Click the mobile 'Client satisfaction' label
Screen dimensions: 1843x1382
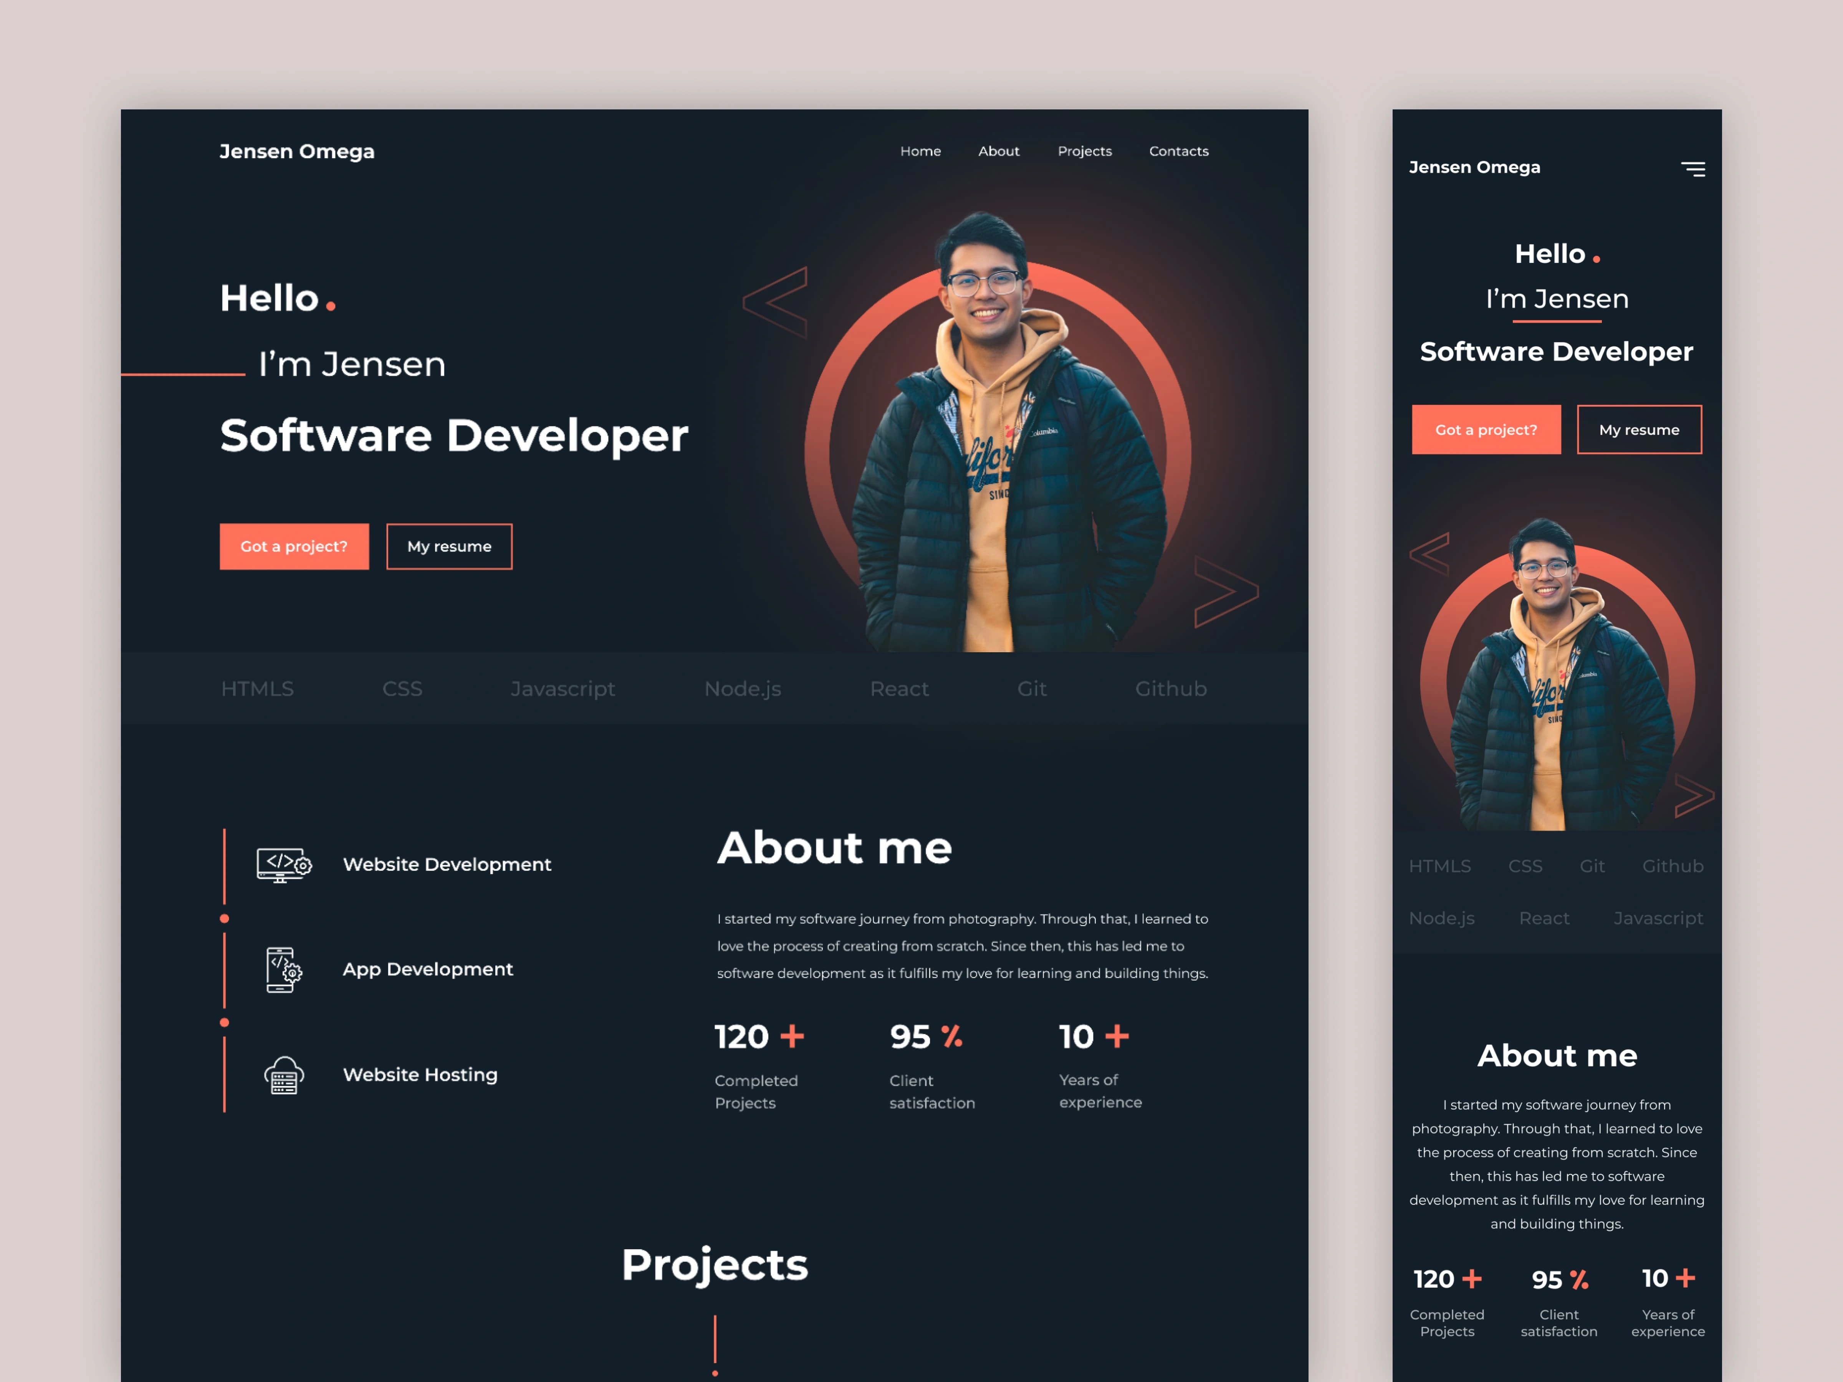[x=1559, y=1323]
